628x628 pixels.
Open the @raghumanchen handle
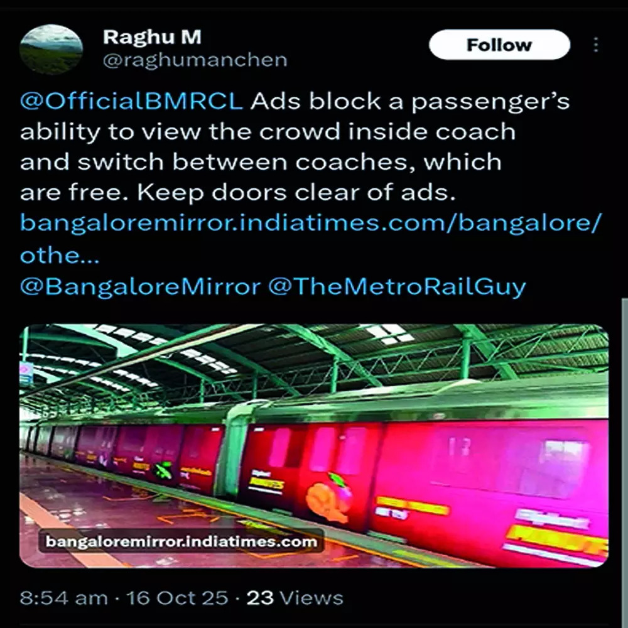195,60
